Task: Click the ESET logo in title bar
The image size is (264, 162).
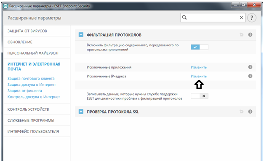Action: tap(5, 6)
